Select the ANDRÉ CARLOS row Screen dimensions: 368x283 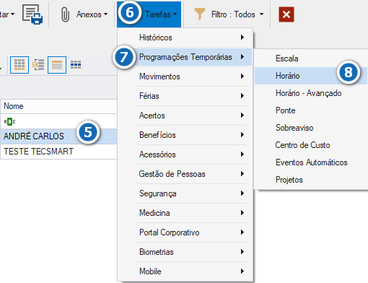[58, 136]
